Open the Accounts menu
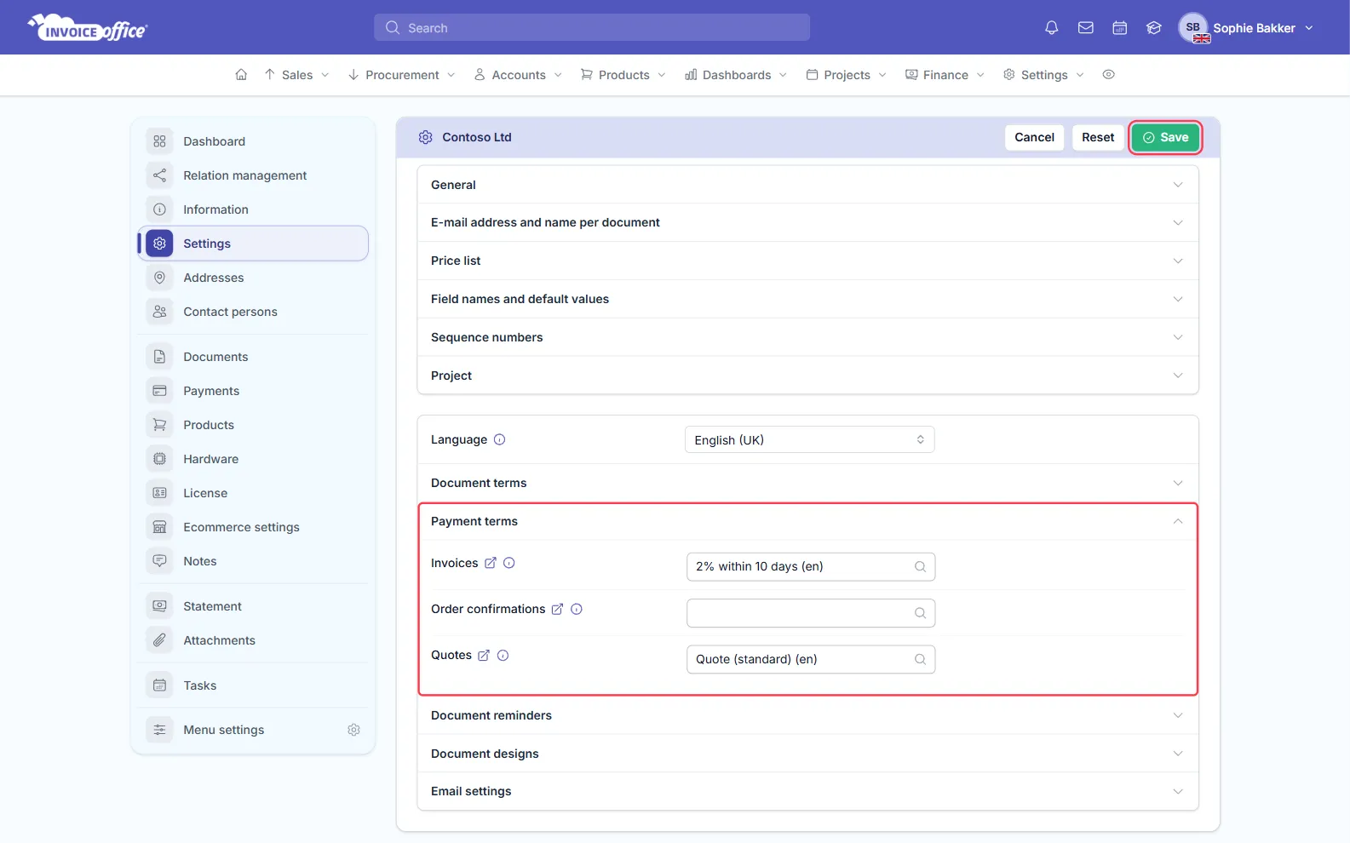Image resolution: width=1350 pixels, height=843 pixels. point(518,75)
